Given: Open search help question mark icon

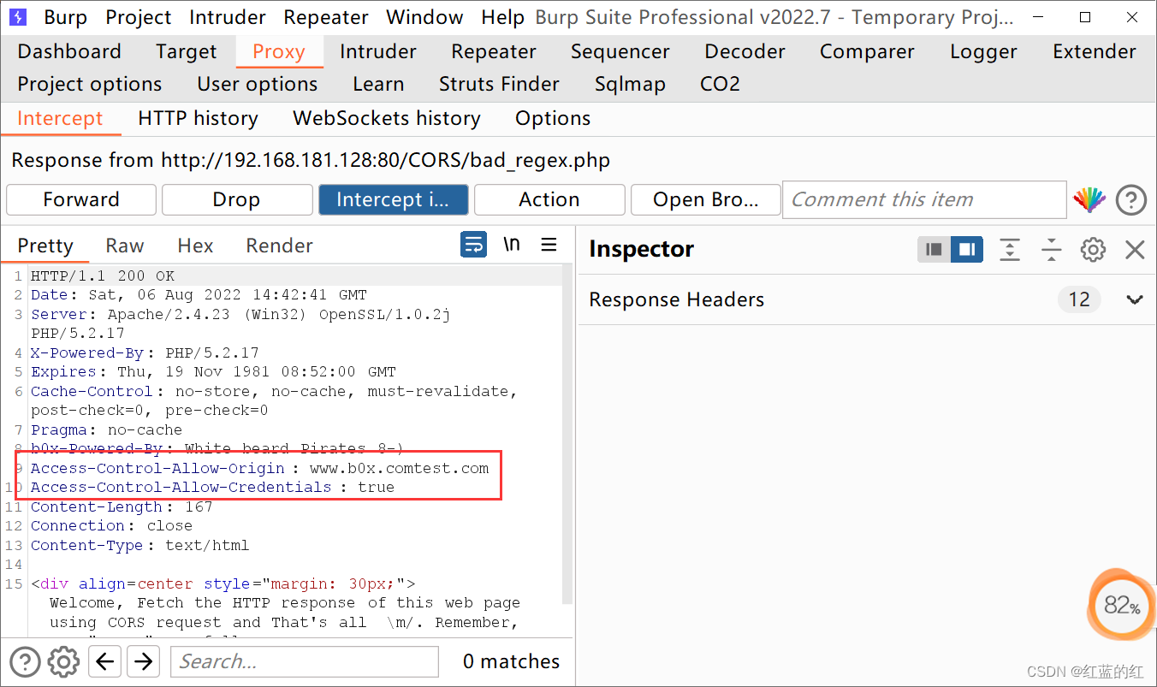Looking at the screenshot, I should click(x=25, y=661).
